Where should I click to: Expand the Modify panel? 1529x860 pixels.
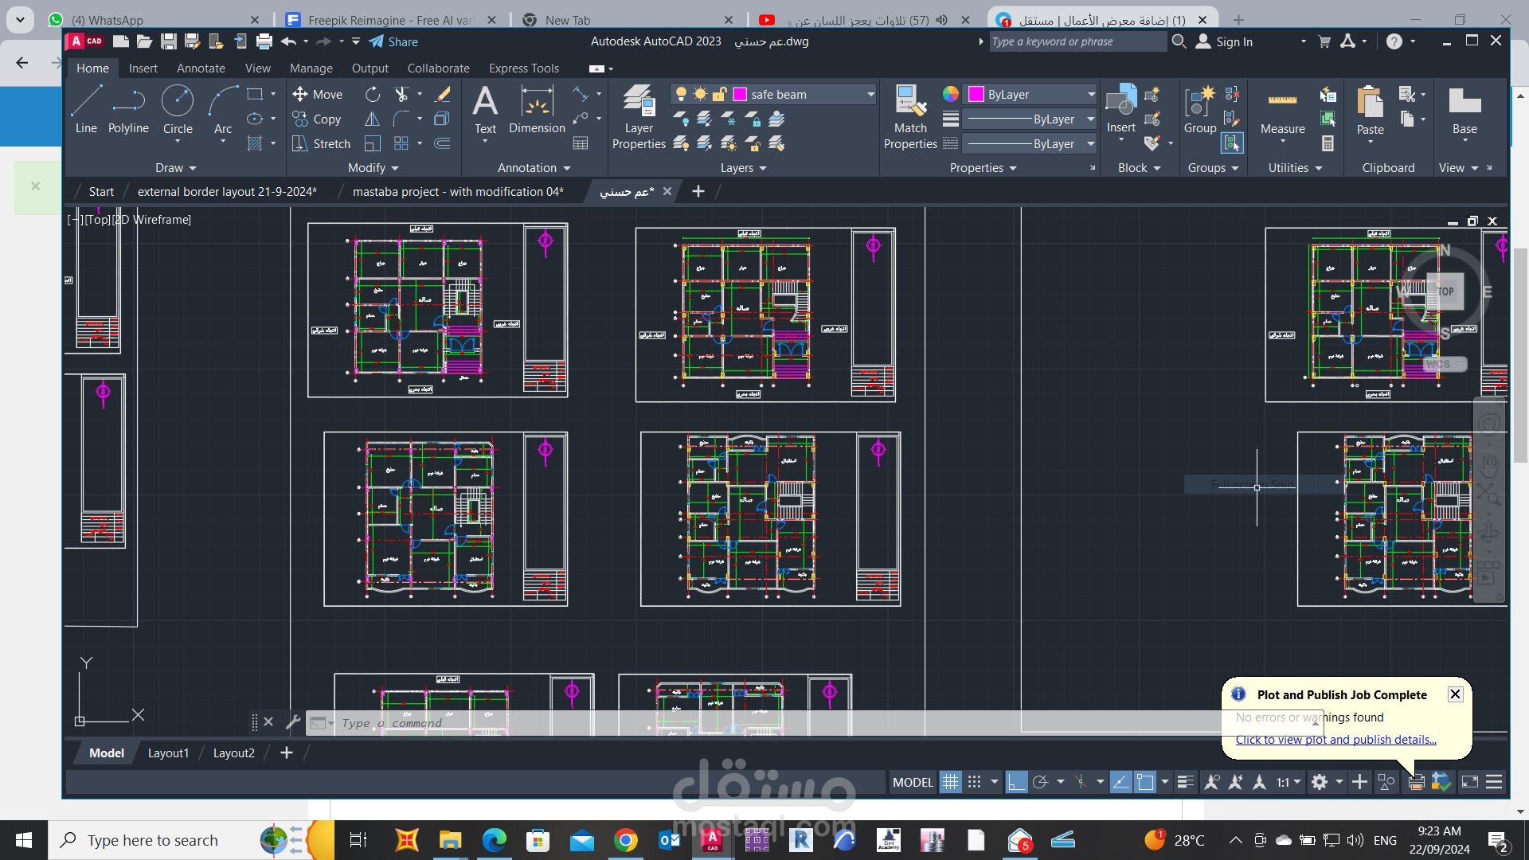coord(373,167)
